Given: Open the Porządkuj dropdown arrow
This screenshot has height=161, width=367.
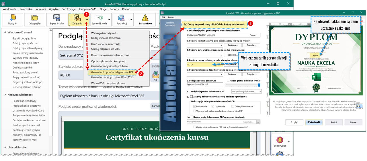Looking at the screenshot, I should [131, 19].
